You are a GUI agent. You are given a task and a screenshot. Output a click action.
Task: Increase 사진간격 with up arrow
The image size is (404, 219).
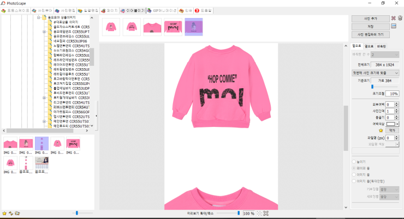pos(396,109)
